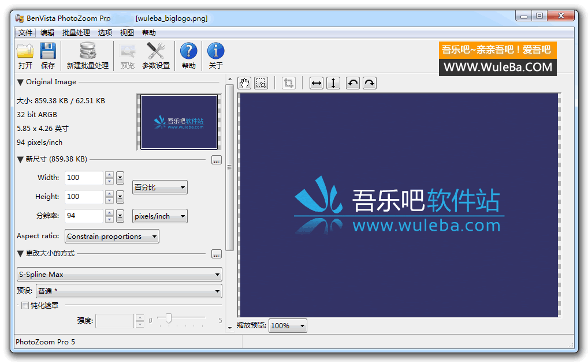Viewport: 588px width, 364px height.
Task: Select the marquee selection tool
Action: coord(261,83)
